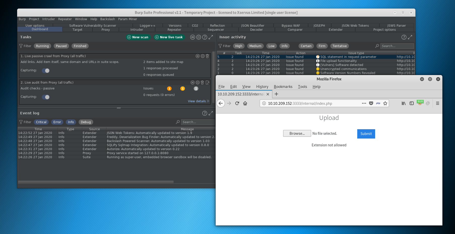The image size is (455, 234).
Task: Pause the Live passive crawl task
Action: tap(198, 56)
